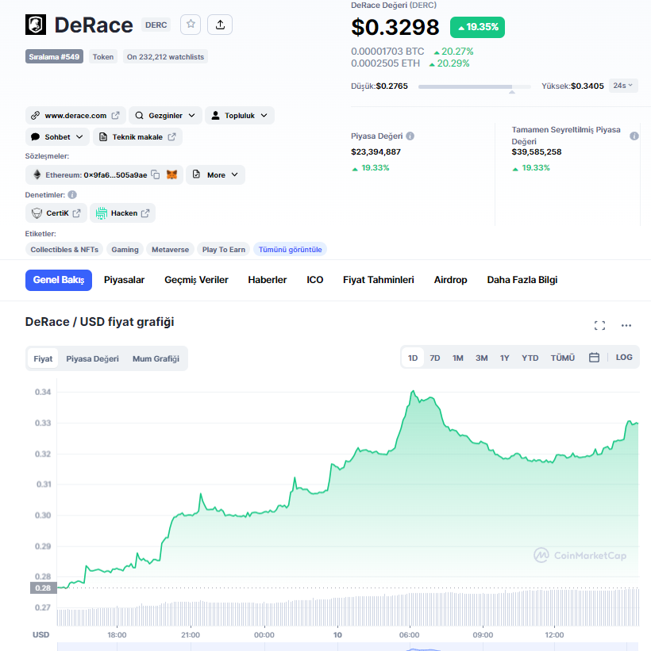Expand the Gezginler dropdown
The width and height of the screenshot is (651, 651).
(165, 116)
